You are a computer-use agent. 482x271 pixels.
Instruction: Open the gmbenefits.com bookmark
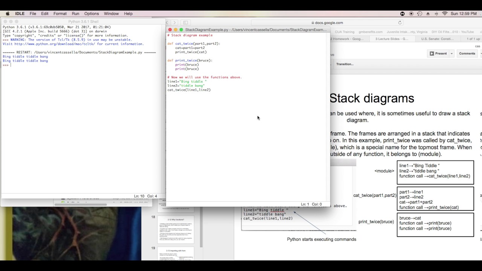click(371, 32)
